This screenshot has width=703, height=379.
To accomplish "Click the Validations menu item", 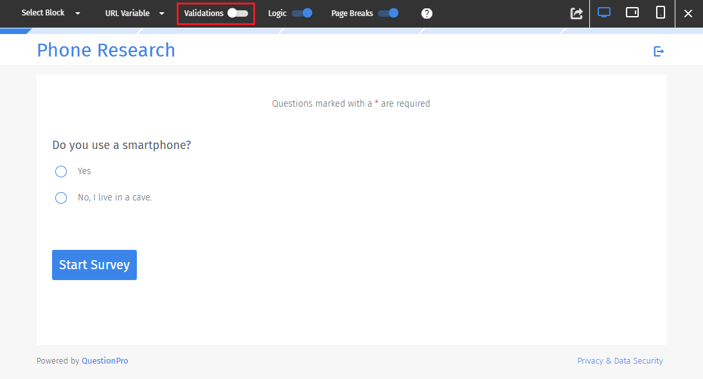I will [204, 12].
